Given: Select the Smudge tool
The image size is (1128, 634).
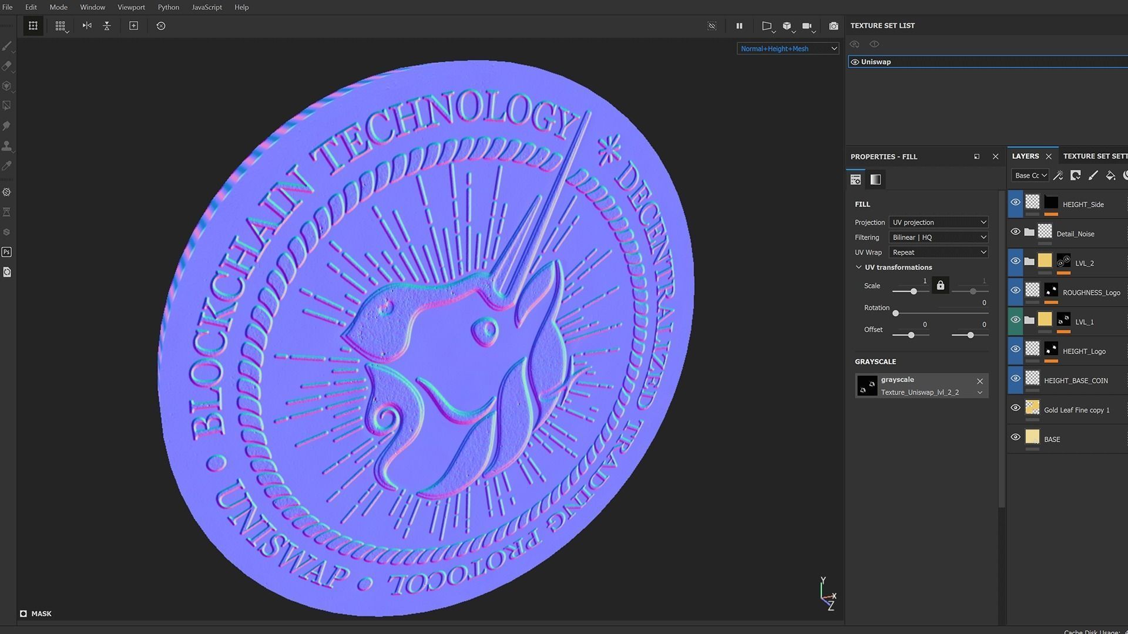Looking at the screenshot, I should coord(7,126).
